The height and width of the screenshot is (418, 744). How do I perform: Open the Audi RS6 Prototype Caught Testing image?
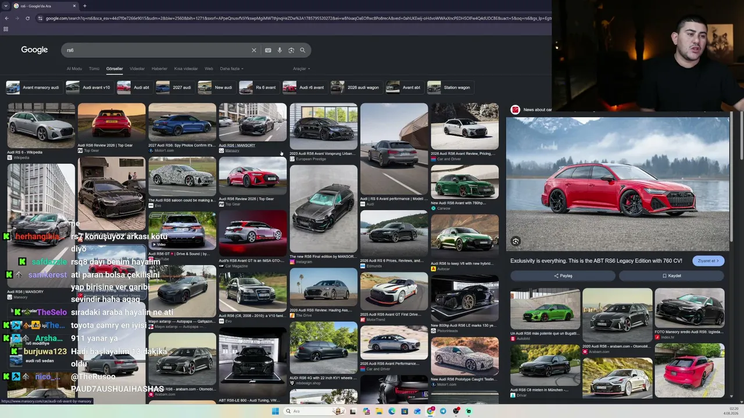[464, 355]
